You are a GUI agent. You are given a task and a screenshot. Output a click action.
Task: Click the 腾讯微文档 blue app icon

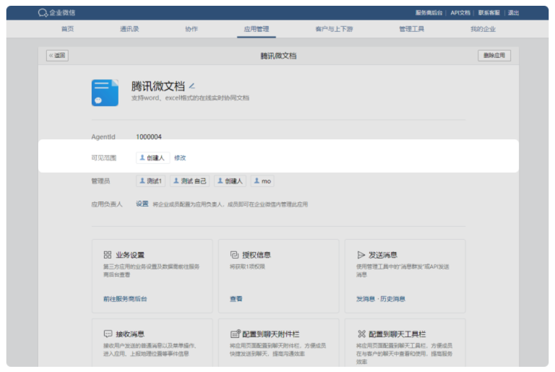[105, 92]
